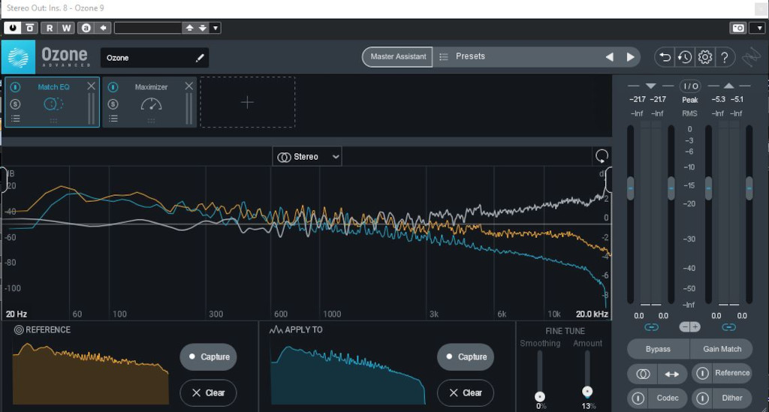Click the host bypass square icon
769x412 pixels.
pyautogui.click(x=29, y=28)
